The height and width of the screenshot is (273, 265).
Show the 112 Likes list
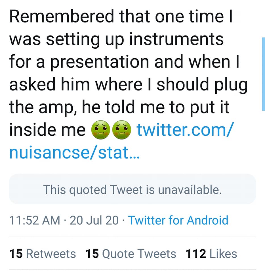coord(211,254)
